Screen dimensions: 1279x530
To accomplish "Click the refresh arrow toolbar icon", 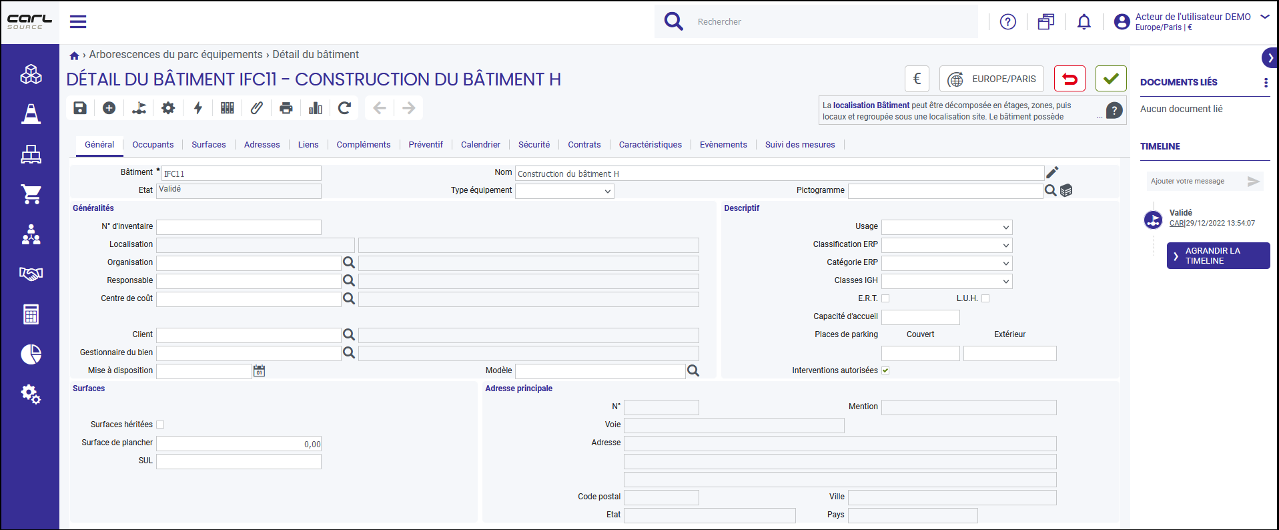I will click(x=344, y=108).
